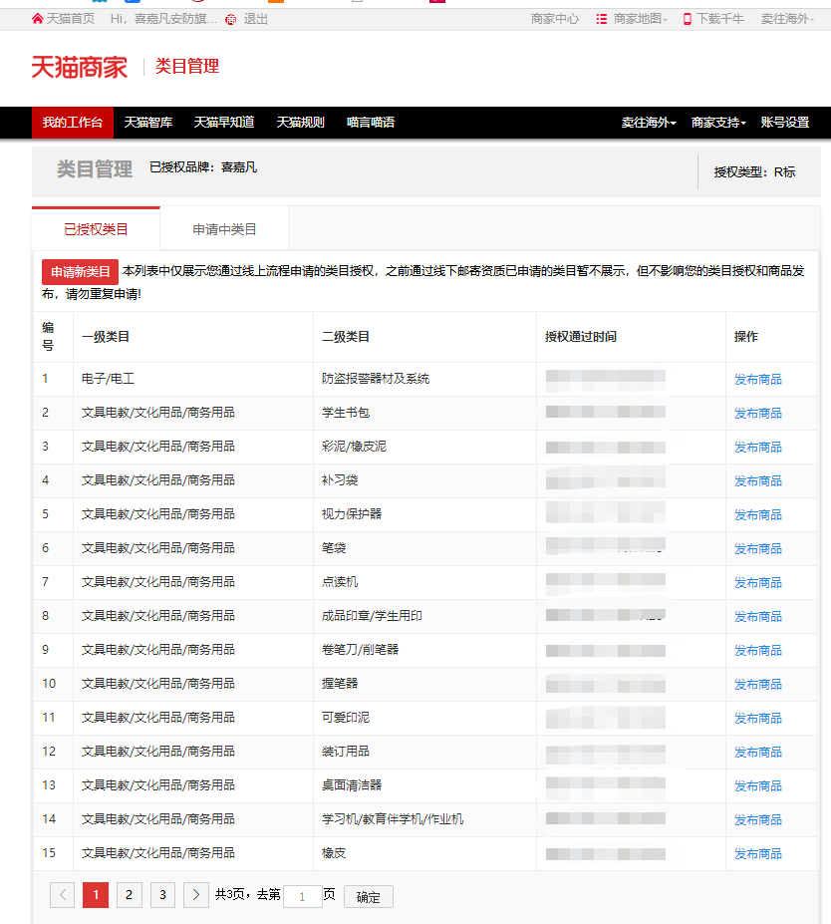This screenshot has width=831, height=924.
Task: Click 发布商品 for the 橡皮 row
Action: [x=757, y=853]
